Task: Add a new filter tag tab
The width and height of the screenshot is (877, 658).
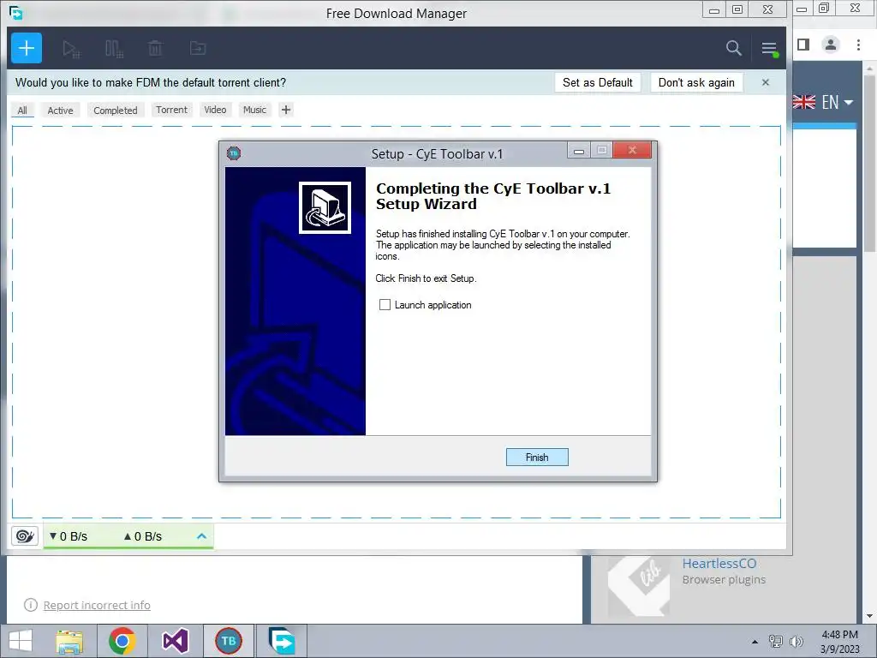Action: pos(286,110)
